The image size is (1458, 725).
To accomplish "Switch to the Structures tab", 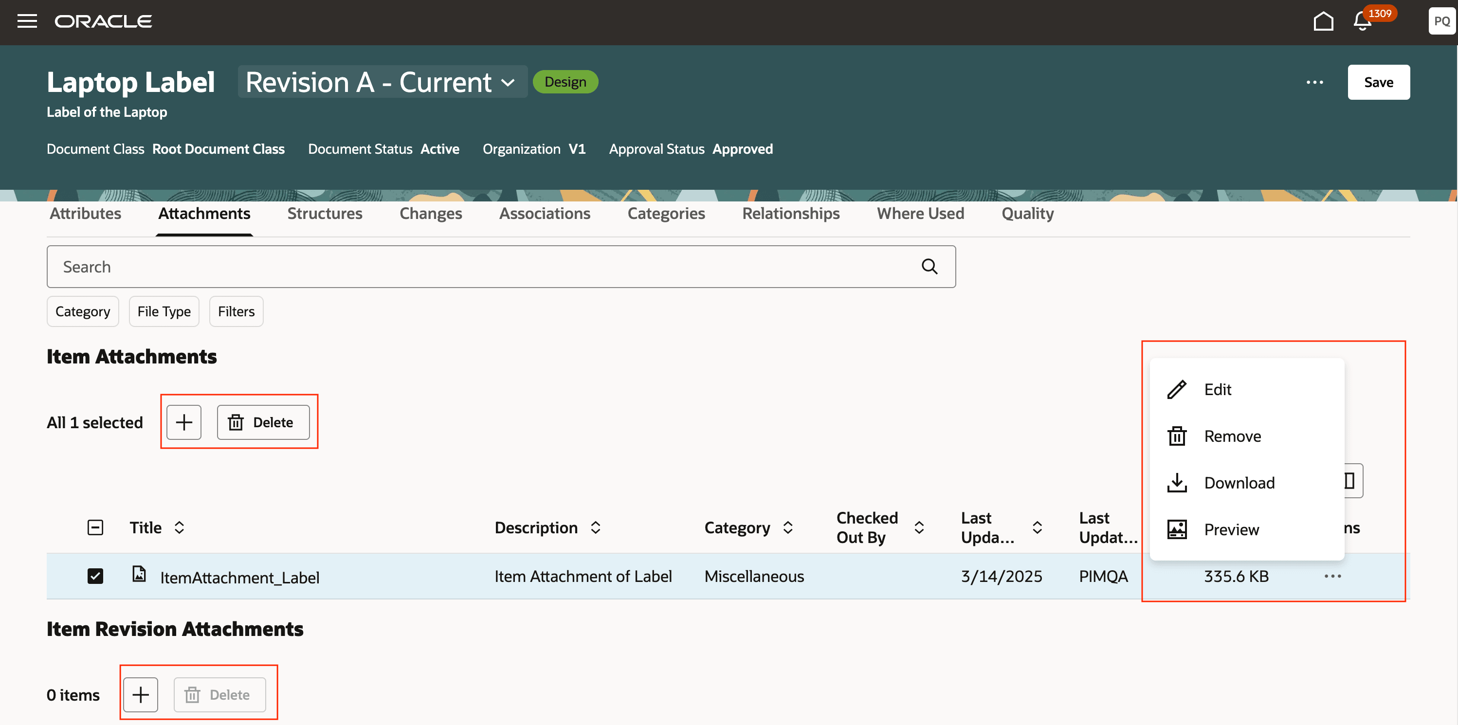I will pos(324,214).
